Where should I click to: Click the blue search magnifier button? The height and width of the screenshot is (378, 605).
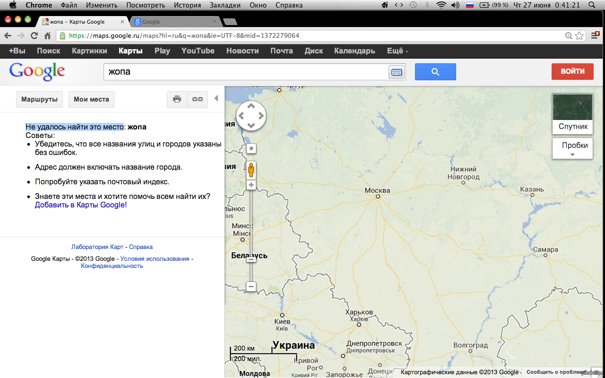click(435, 72)
